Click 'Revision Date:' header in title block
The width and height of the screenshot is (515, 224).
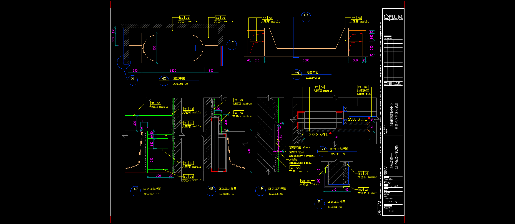tap(388, 38)
